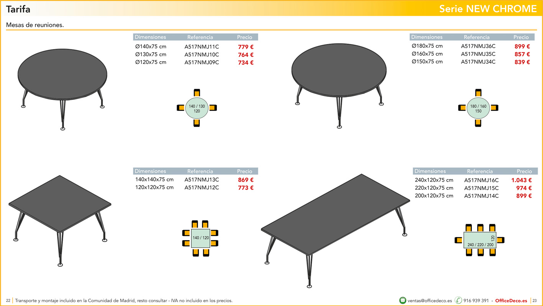Select reference A517NMJ13C
Screen dimensions: 543x306
[202, 180]
